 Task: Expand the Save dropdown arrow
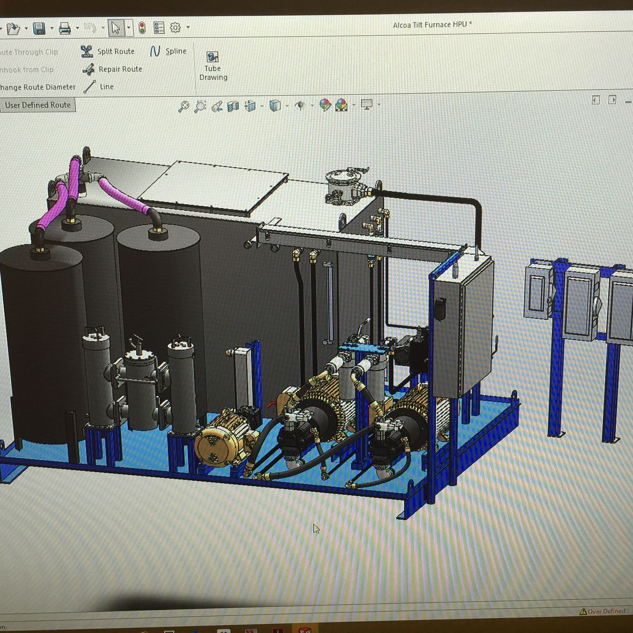pyautogui.click(x=51, y=28)
